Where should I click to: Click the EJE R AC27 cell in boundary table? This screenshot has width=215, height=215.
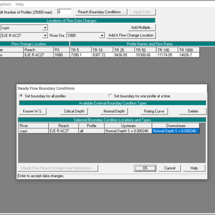coord(64,131)
